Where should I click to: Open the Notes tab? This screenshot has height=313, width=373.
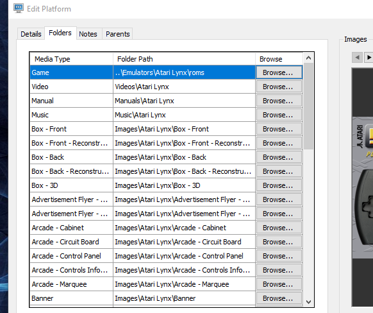88,34
